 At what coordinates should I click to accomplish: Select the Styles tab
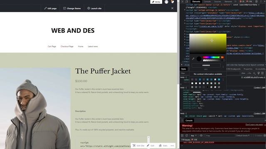(x=183, y=69)
